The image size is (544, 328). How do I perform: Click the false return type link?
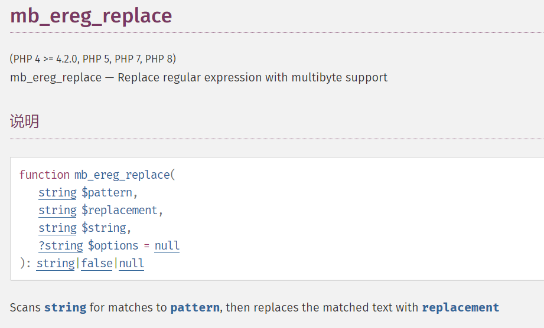pos(97,263)
